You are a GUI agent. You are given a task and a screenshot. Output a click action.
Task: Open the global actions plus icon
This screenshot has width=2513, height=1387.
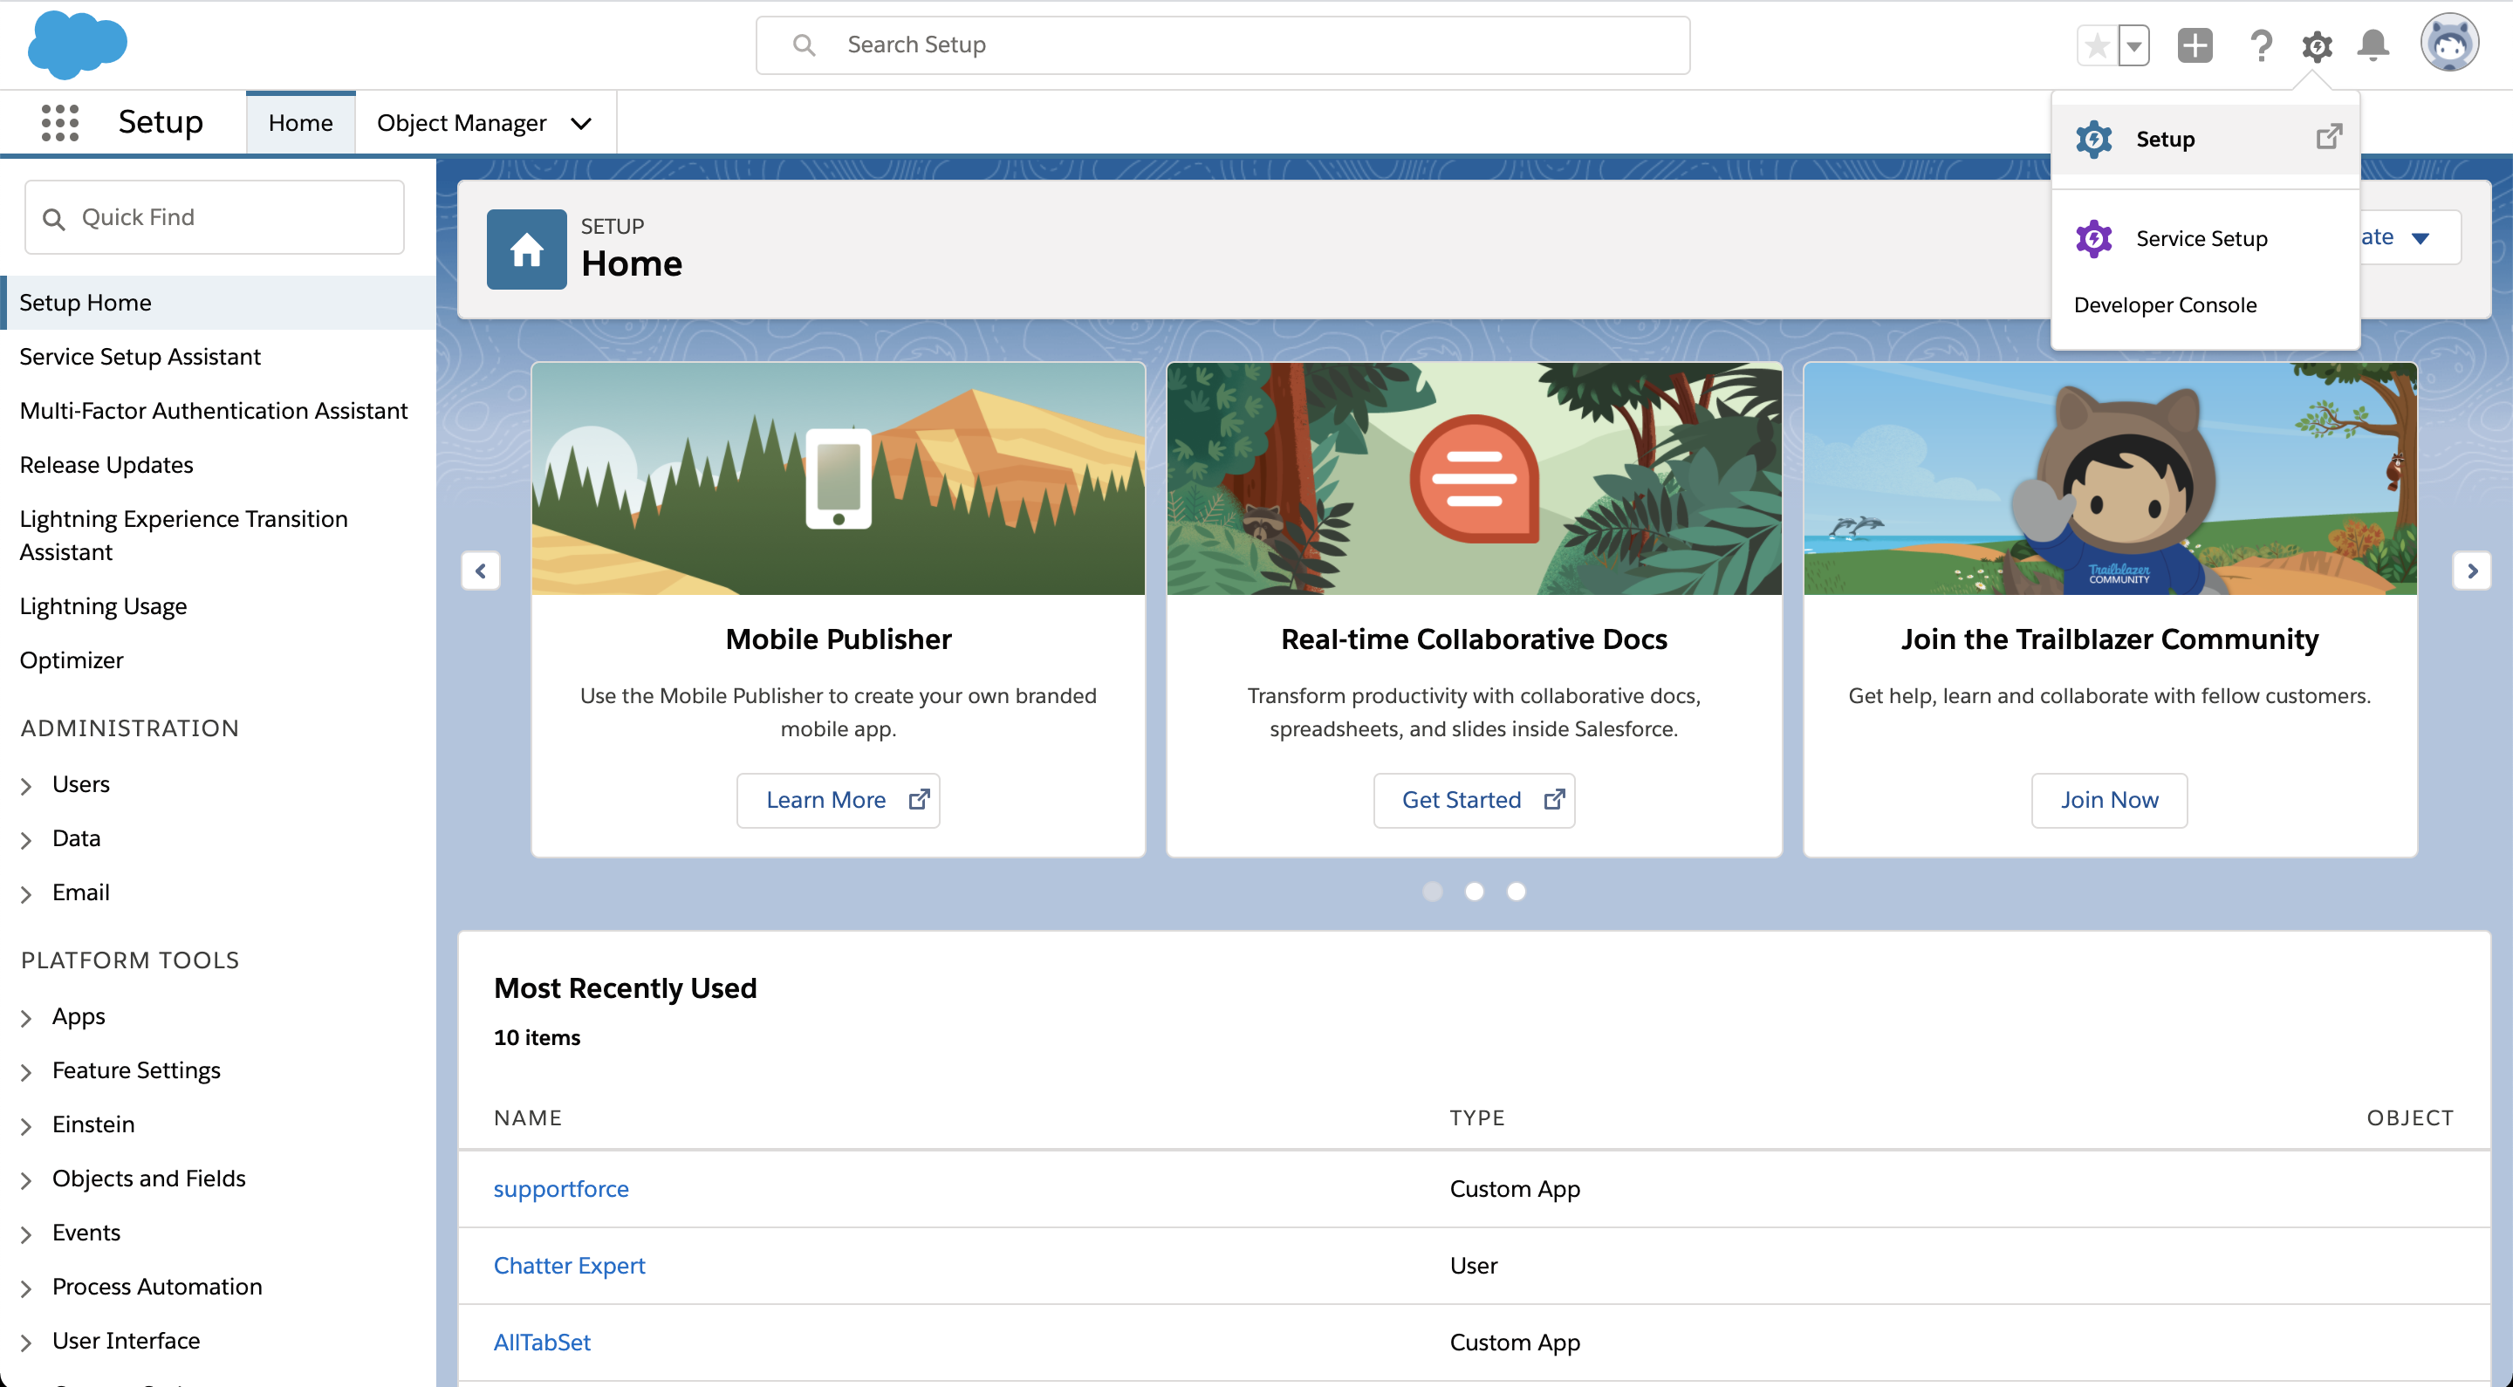[x=2195, y=44]
